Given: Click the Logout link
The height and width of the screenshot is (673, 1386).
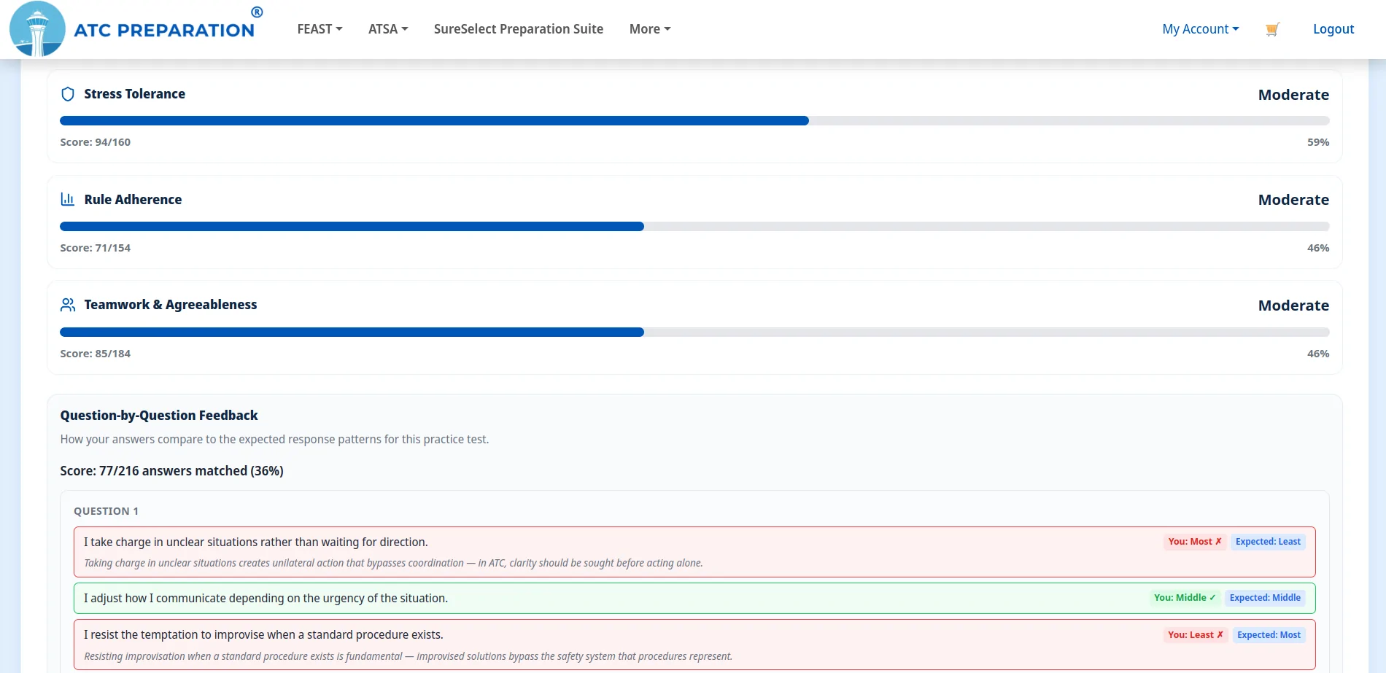Looking at the screenshot, I should pyautogui.click(x=1333, y=29).
